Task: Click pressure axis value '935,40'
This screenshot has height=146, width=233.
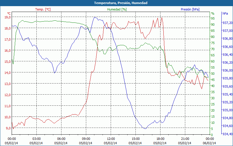Action: pos(227,94)
